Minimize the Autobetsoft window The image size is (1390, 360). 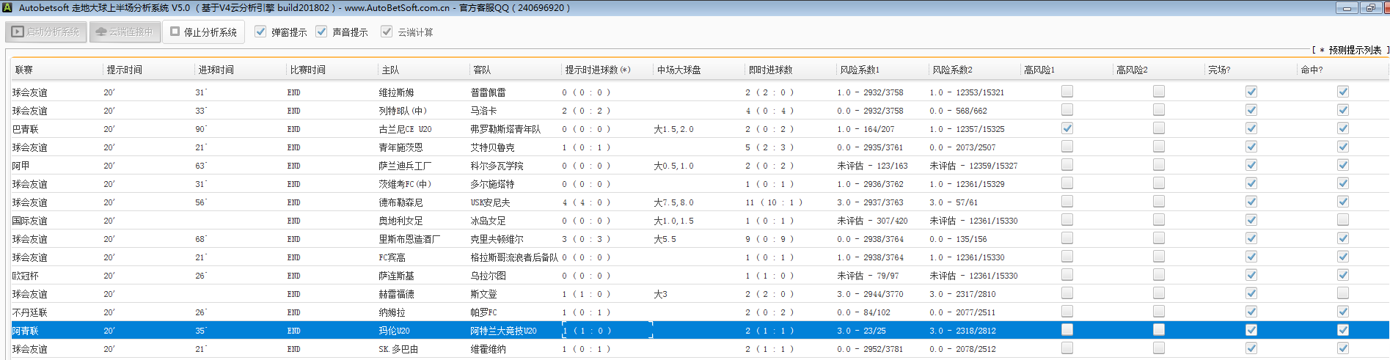click(1347, 8)
